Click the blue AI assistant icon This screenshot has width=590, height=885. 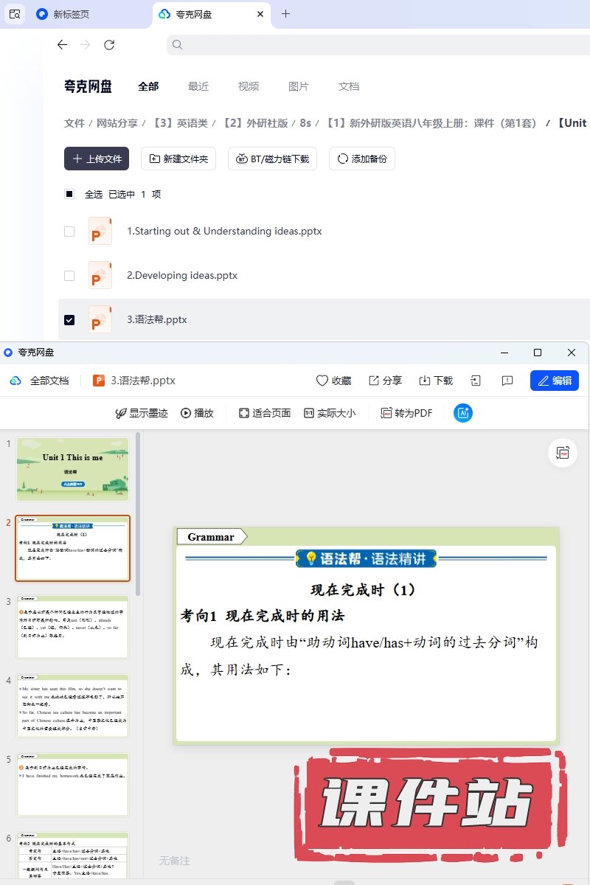click(463, 413)
